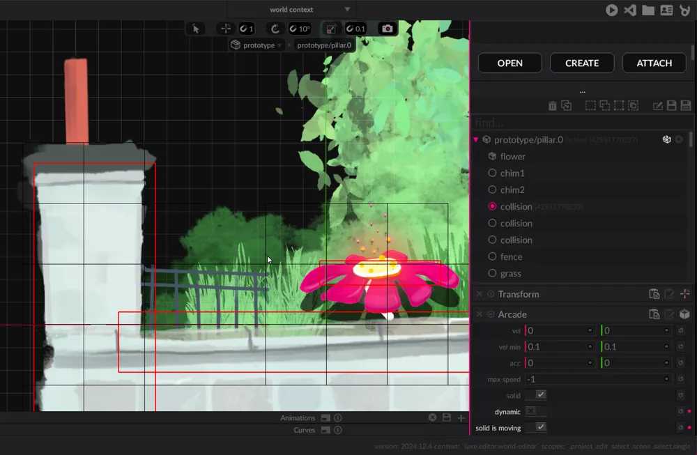Click the CREATE button
The image size is (697, 455).
click(x=582, y=63)
